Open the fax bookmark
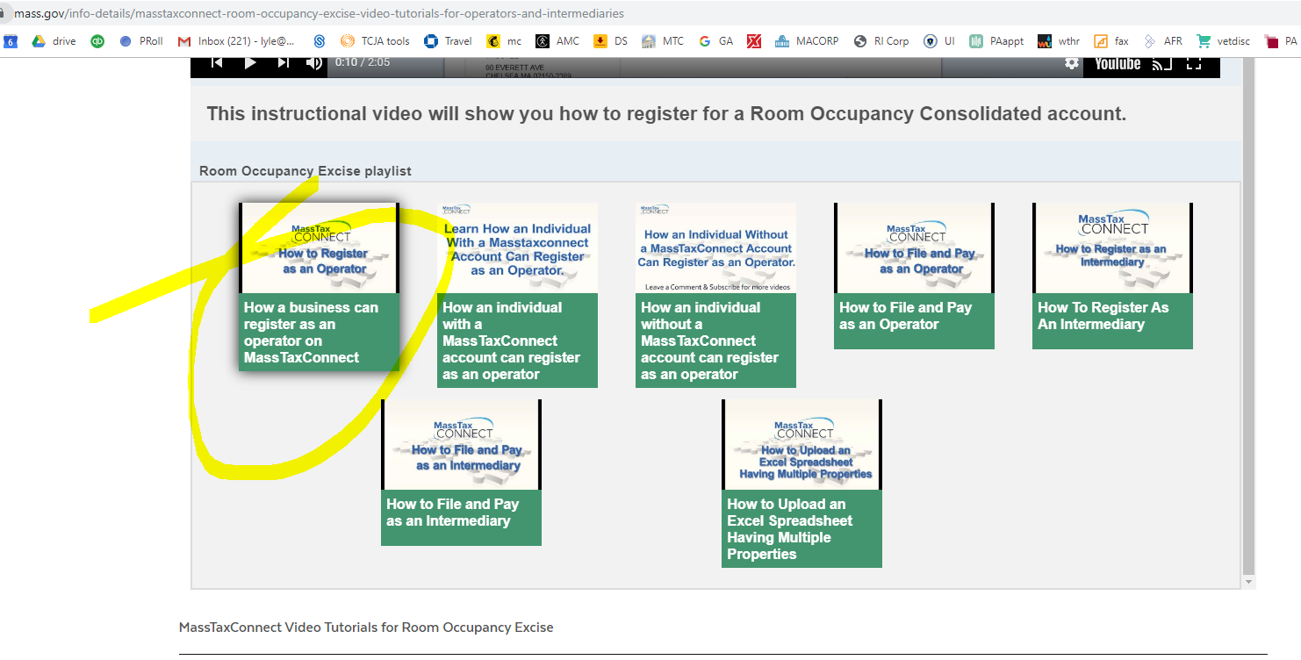The height and width of the screenshot is (660, 1301). point(1111,40)
